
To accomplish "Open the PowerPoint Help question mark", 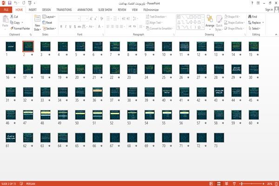I will coord(252,3).
